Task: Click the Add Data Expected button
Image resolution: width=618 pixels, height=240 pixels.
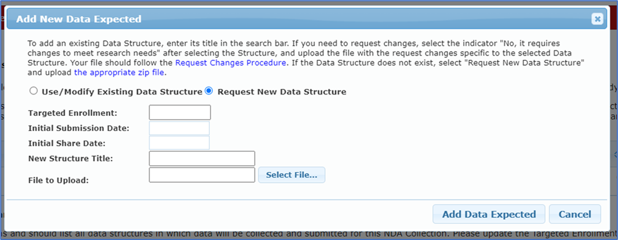Action: (489, 214)
